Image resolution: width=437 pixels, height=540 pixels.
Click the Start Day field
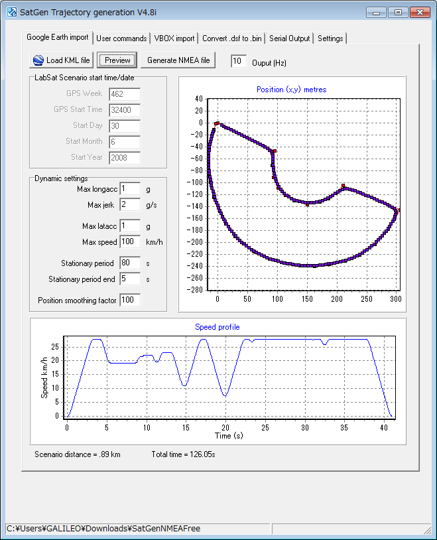(125, 125)
